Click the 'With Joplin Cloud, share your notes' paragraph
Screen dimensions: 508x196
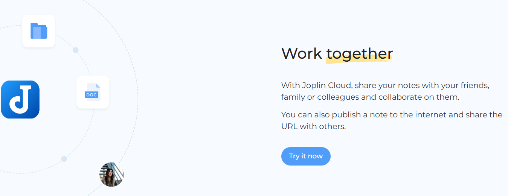(x=385, y=91)
